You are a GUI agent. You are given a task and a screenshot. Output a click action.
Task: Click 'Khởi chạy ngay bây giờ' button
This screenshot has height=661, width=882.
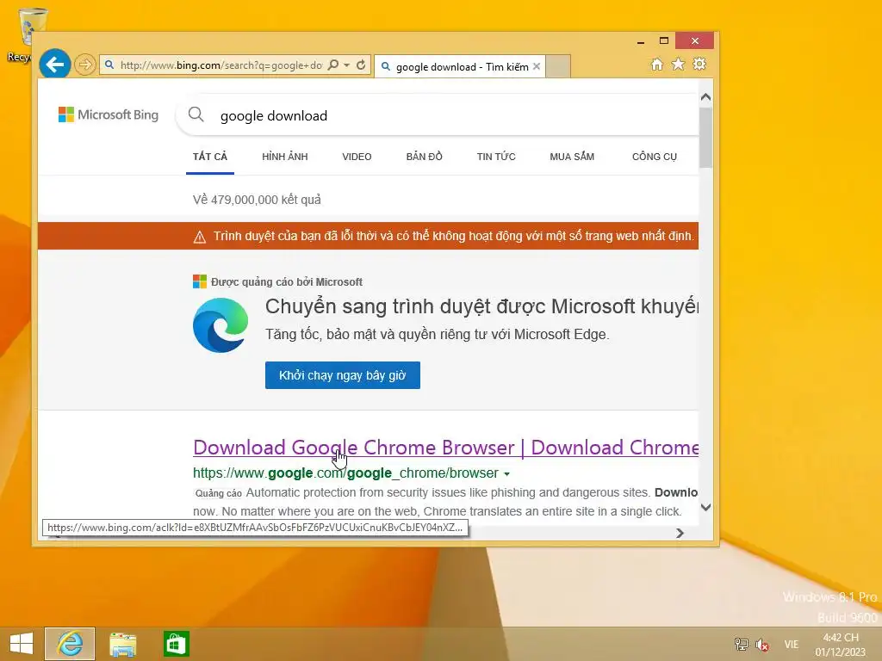pyautogui.click(x=343, y=375)
